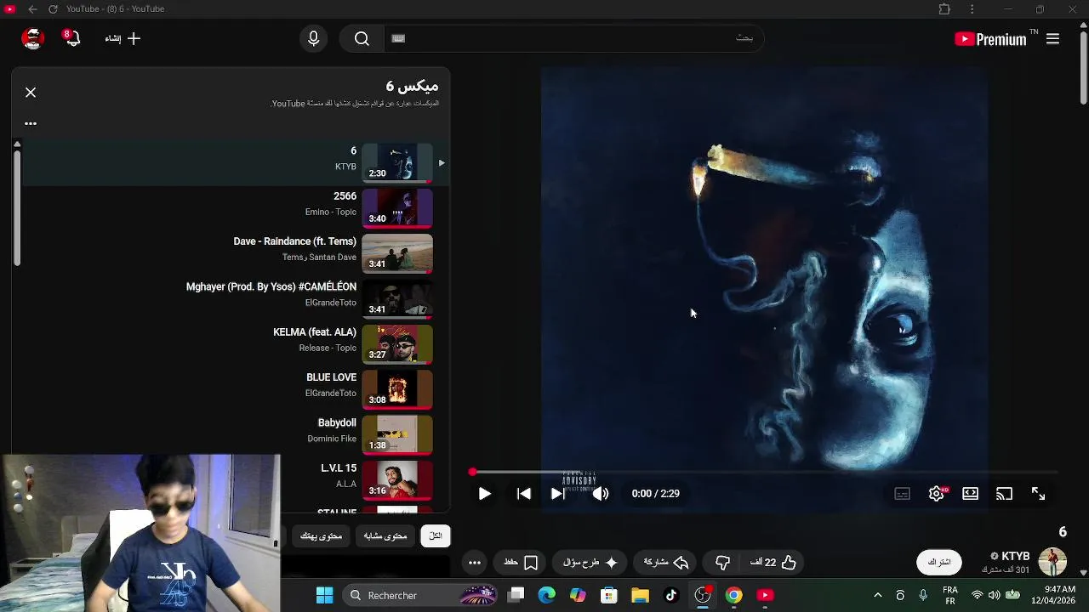The image size is (1089, 612).
Task: Select the 'محتوى مشابه' filter chip
Action: click(385, 535)
